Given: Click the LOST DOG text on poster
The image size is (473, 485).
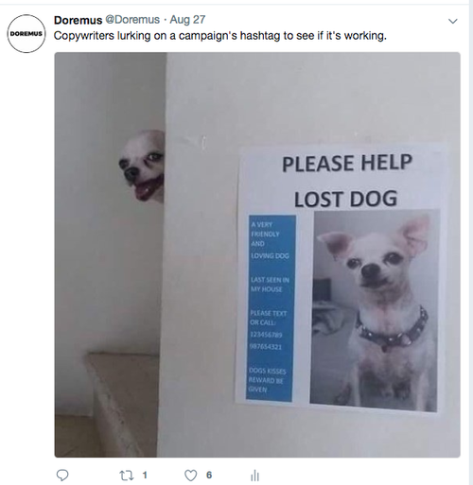Looking at the screenshot, I should click(x=345, y=199).
